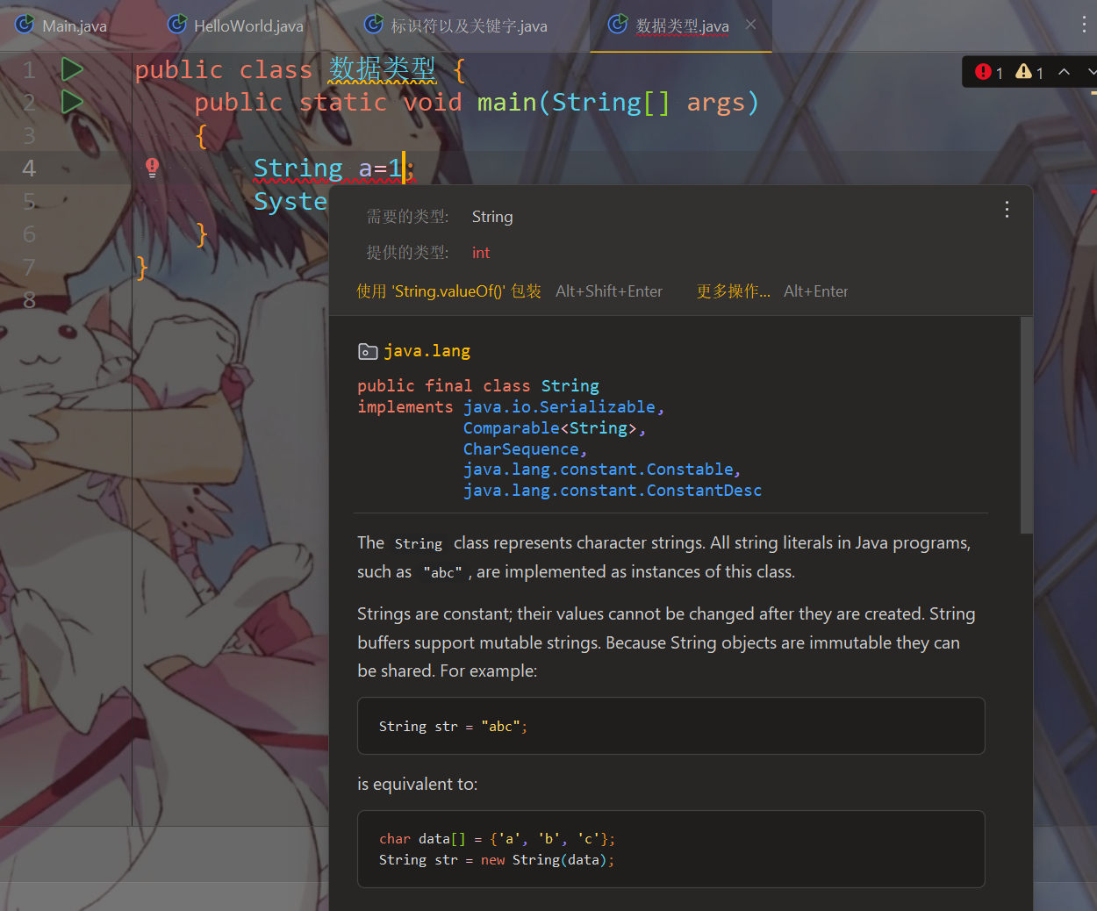Click line number 1 in gutter

29,70
